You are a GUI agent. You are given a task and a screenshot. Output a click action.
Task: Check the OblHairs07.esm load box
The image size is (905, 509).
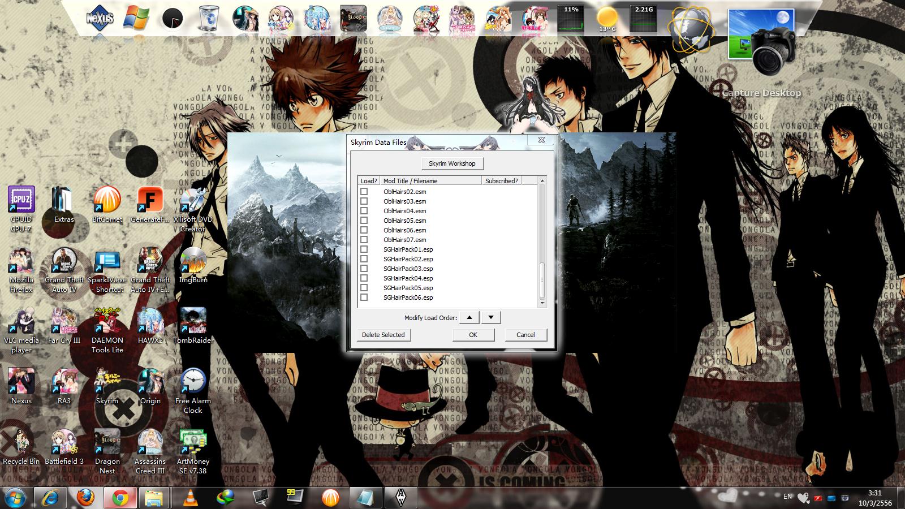[364, 240]
